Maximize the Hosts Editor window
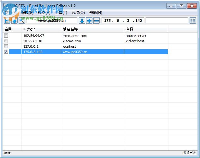Viewport: 200px width, 158px height. (x=181, y=6)
